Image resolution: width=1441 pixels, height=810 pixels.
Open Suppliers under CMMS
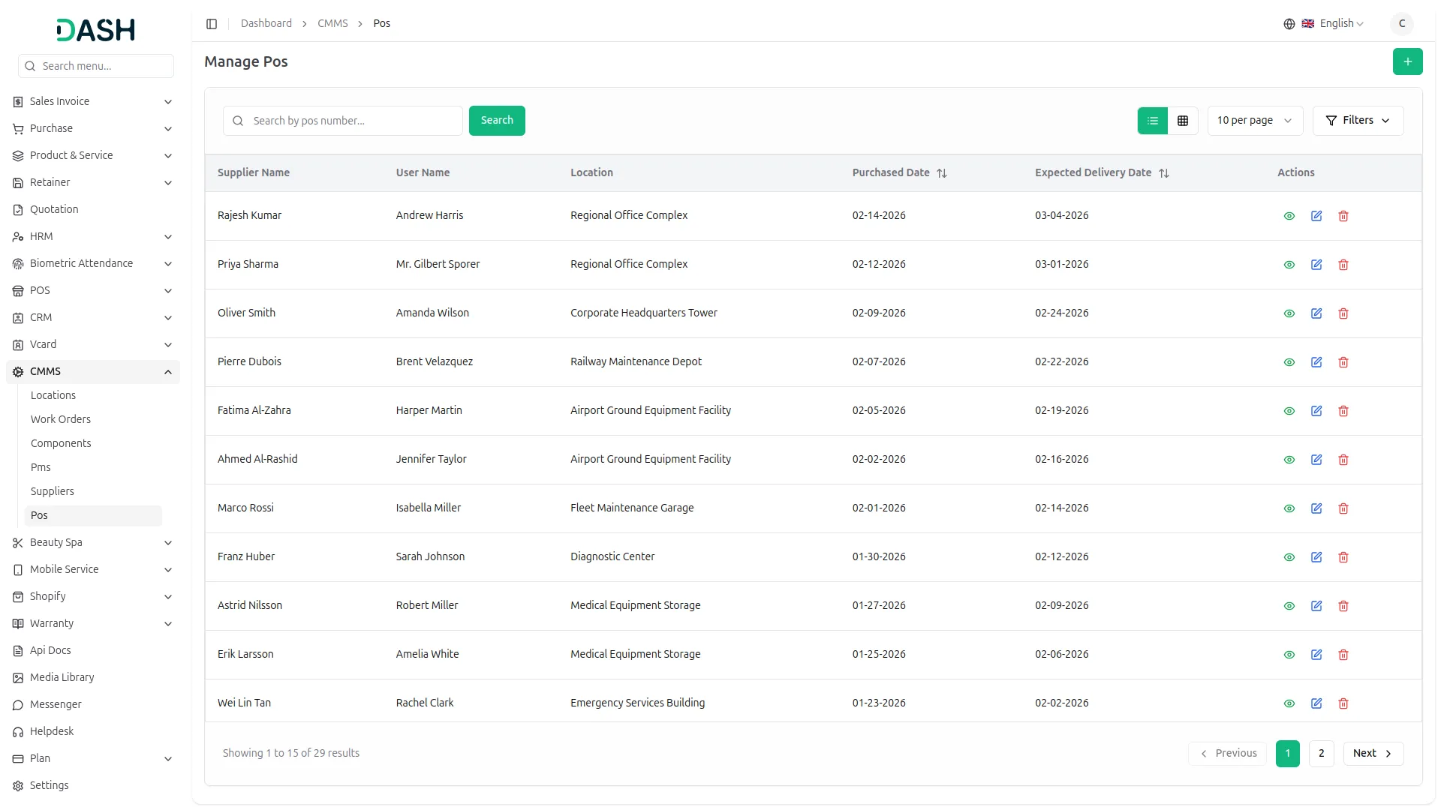click(x=53, y=491)
